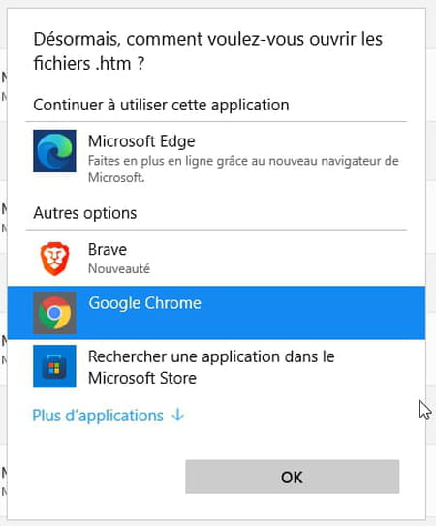
Task: Pick the Brave name in Autres options
Action: [x=108, y=249]
